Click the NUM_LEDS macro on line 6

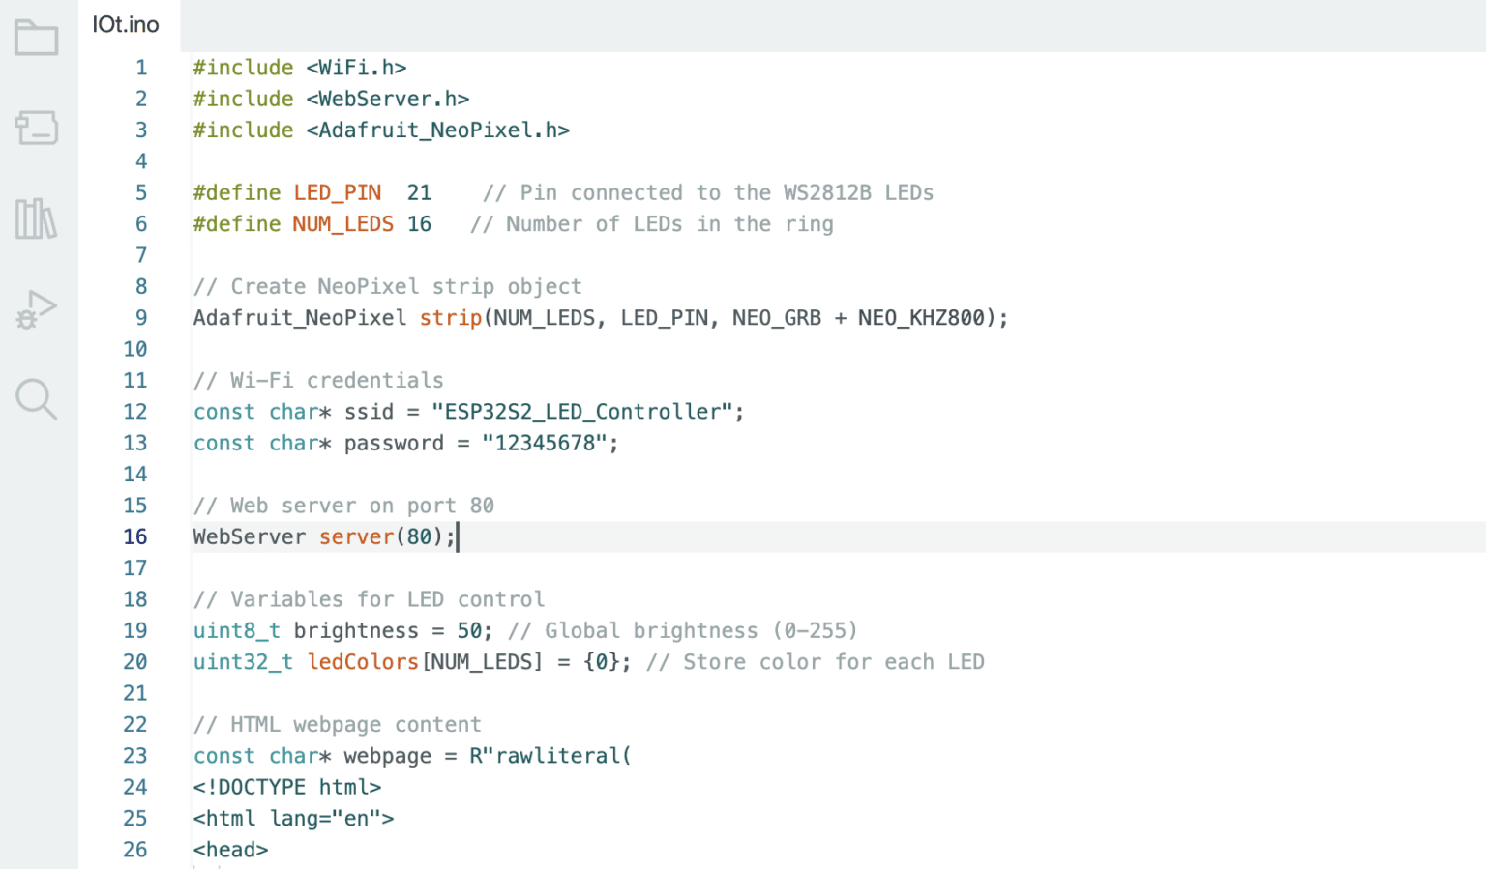tap(342, 224)
